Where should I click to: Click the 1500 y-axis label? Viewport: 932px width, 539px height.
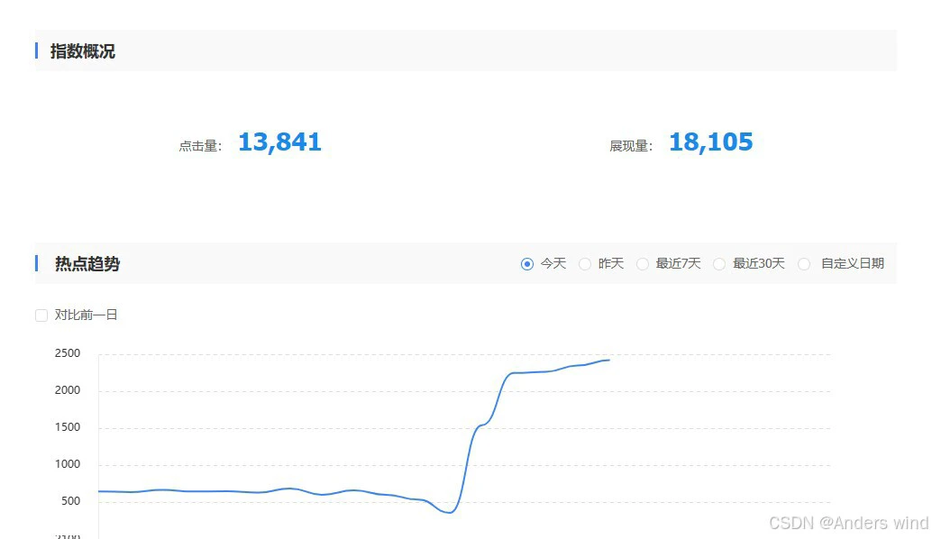[x=66, y=427]
